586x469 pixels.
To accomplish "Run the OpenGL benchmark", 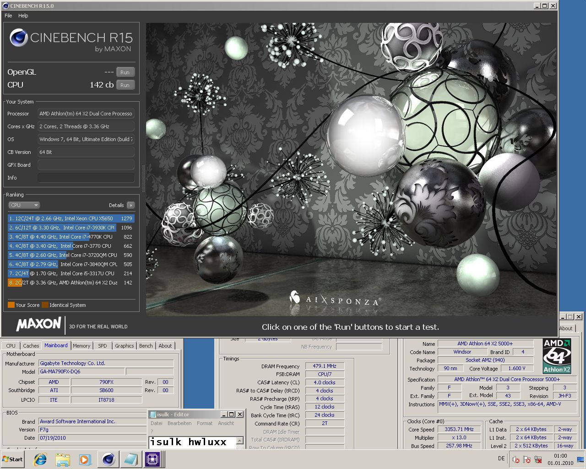I will pyautogui.click(x=125, y=72).
